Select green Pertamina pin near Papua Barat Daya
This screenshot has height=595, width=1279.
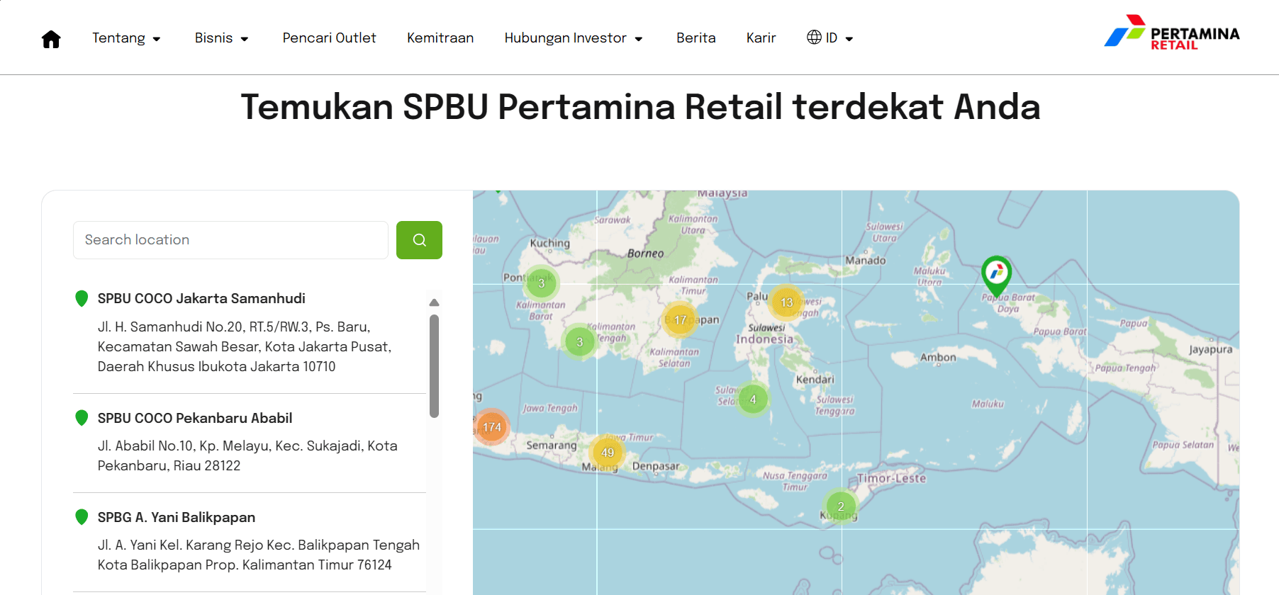(x=996, y=275)
